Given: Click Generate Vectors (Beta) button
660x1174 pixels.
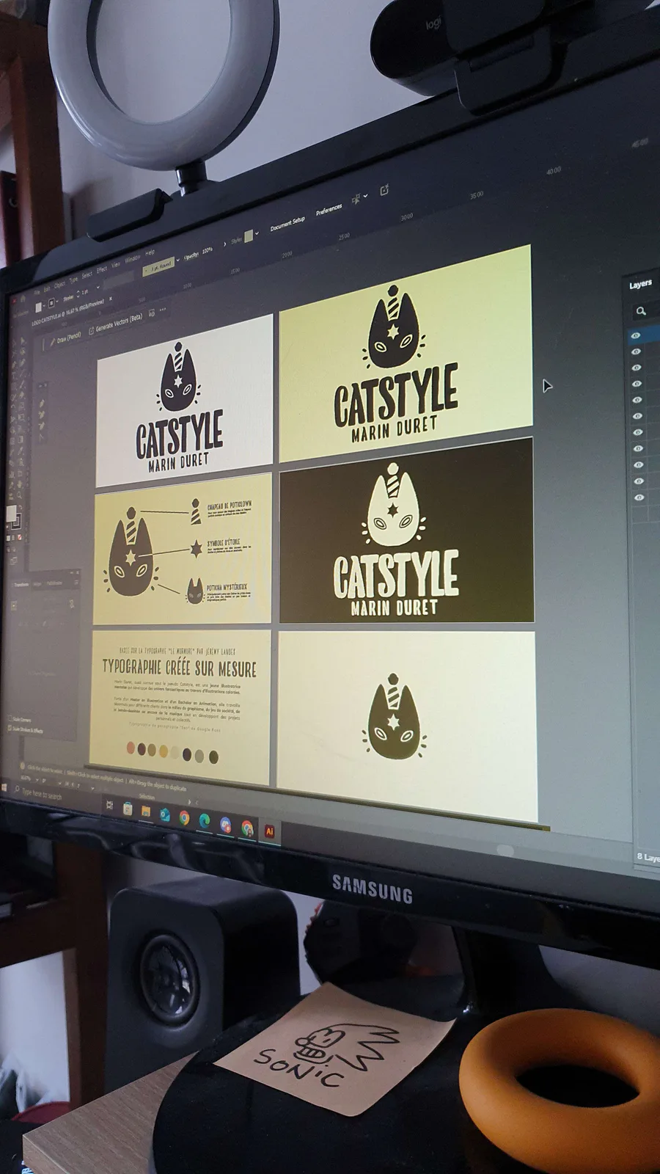Looking at the screenshot, I should 115,324.
